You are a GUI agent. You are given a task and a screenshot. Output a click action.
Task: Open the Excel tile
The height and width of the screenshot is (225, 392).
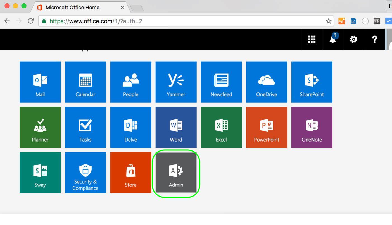(221, 127)
